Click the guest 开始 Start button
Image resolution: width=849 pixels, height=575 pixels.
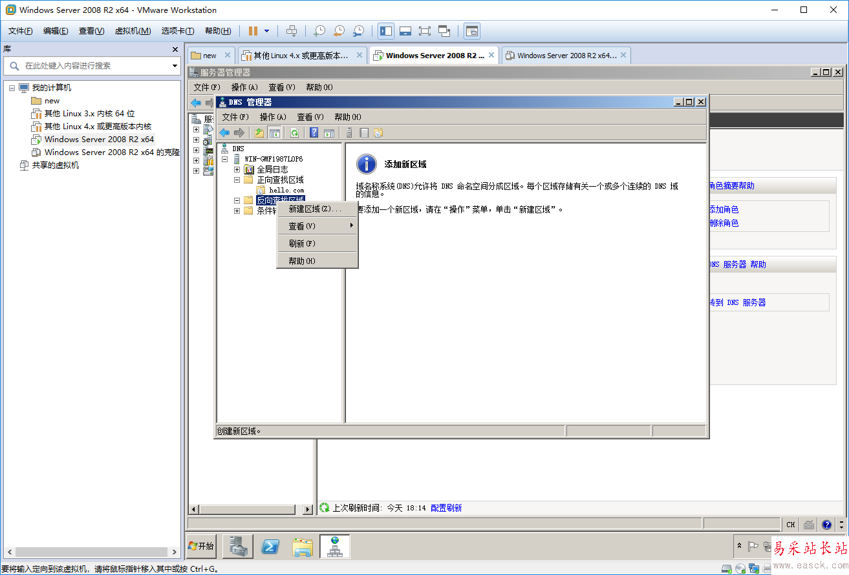201,547
